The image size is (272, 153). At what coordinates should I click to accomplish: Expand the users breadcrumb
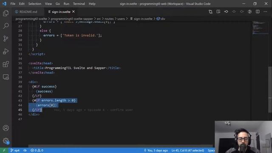tap(121, 19)
